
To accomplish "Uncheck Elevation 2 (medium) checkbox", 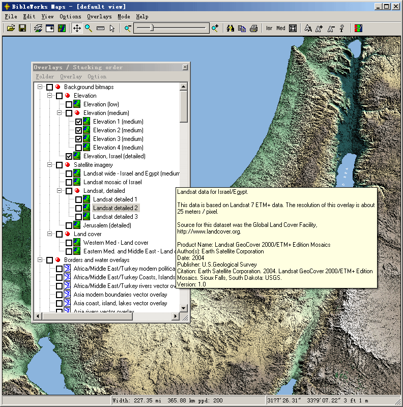I will point(79,130).
